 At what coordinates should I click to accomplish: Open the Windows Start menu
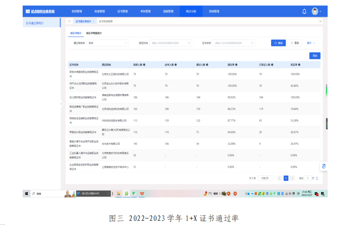tap(27, 194)
